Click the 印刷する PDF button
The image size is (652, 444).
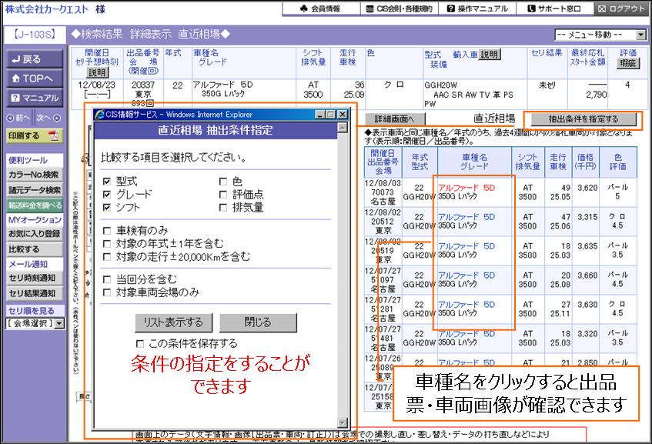(x=35, y=136)
